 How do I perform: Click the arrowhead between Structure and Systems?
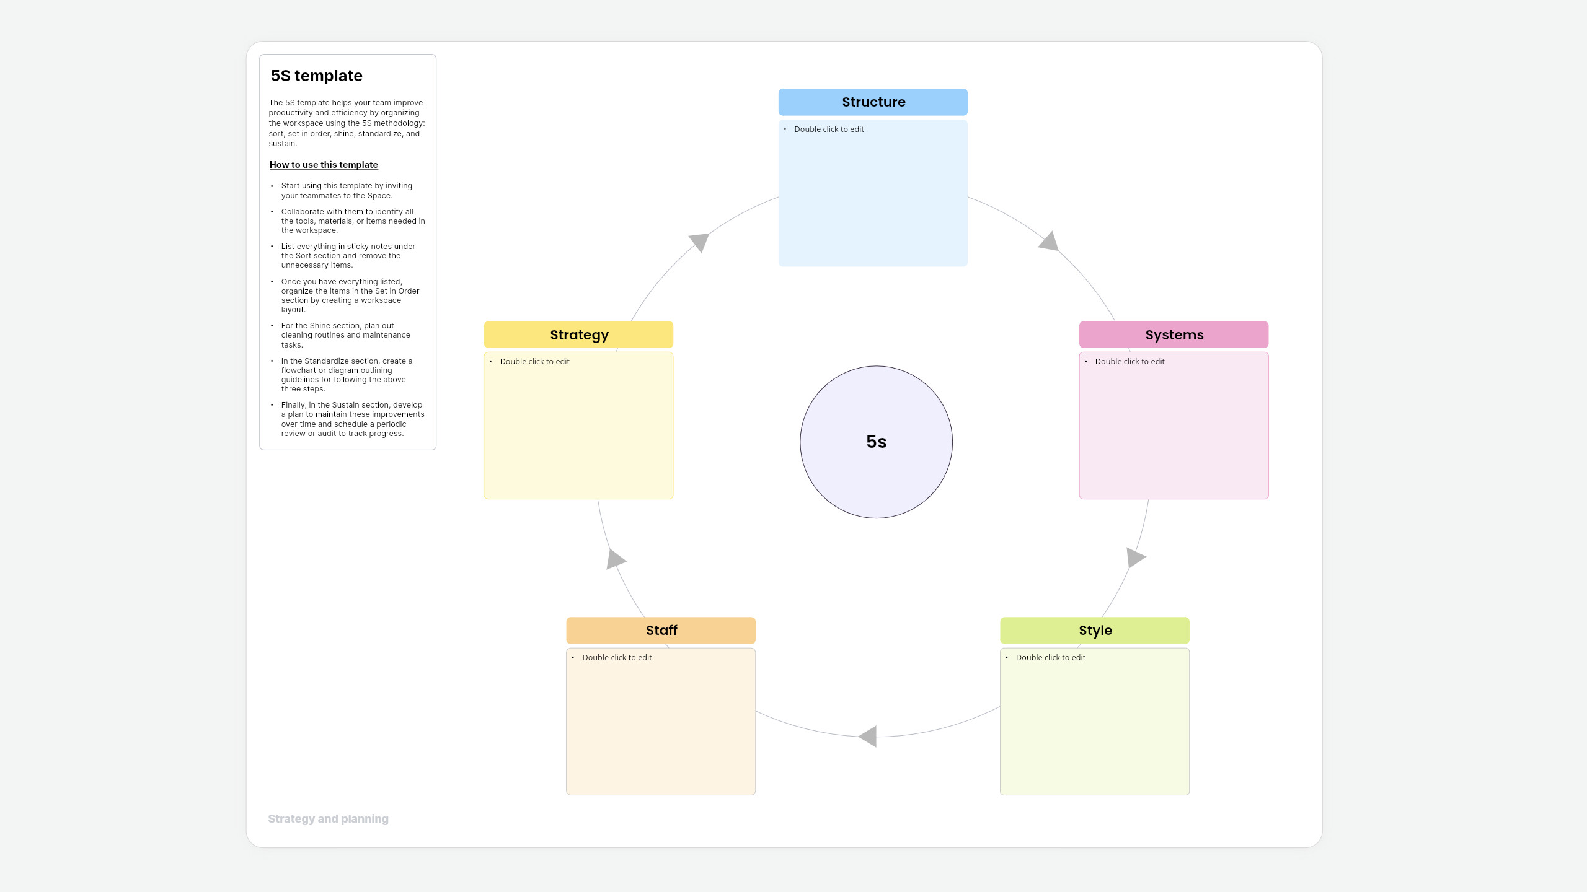(1049, 242)
